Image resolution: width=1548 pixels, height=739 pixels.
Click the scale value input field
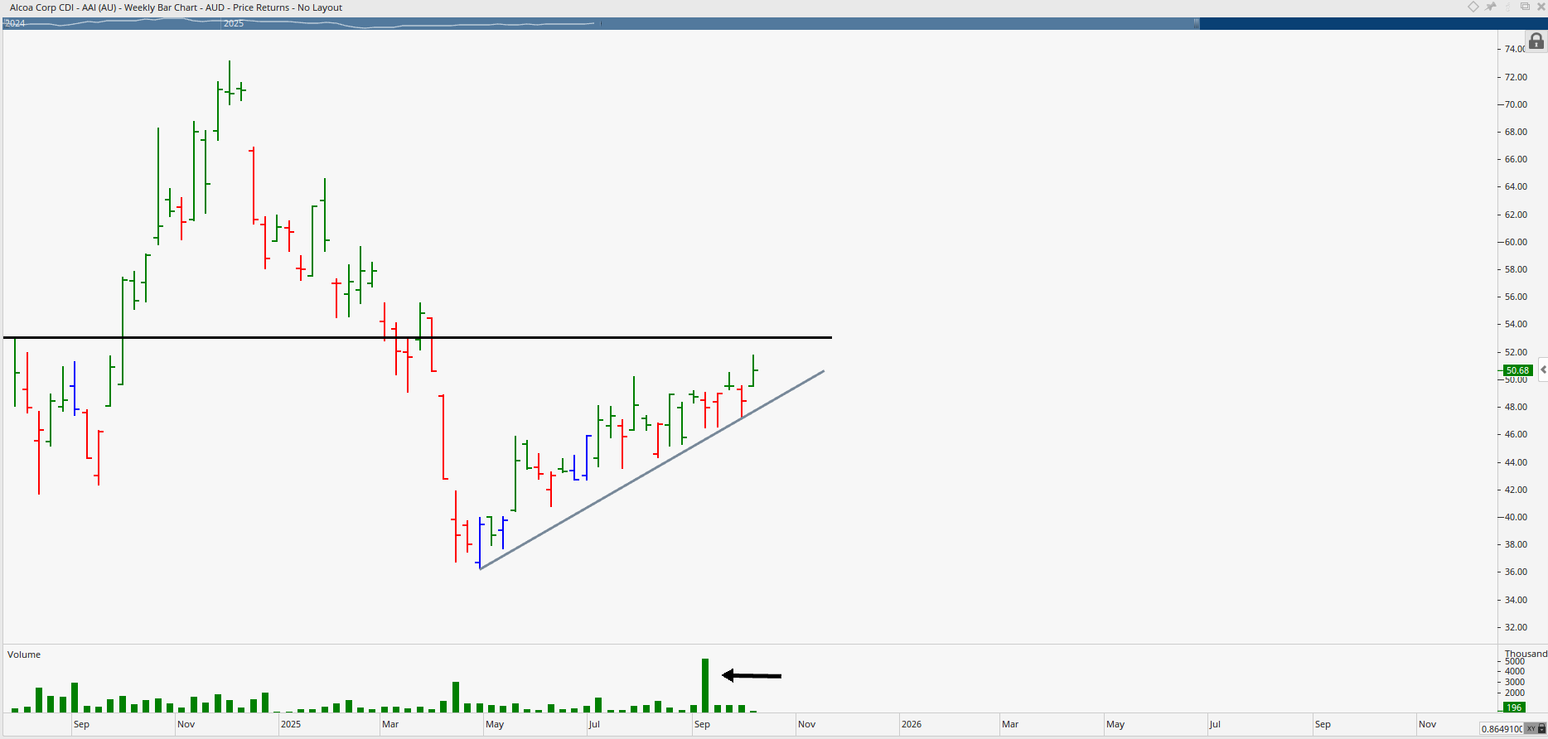coord(1501,729)
